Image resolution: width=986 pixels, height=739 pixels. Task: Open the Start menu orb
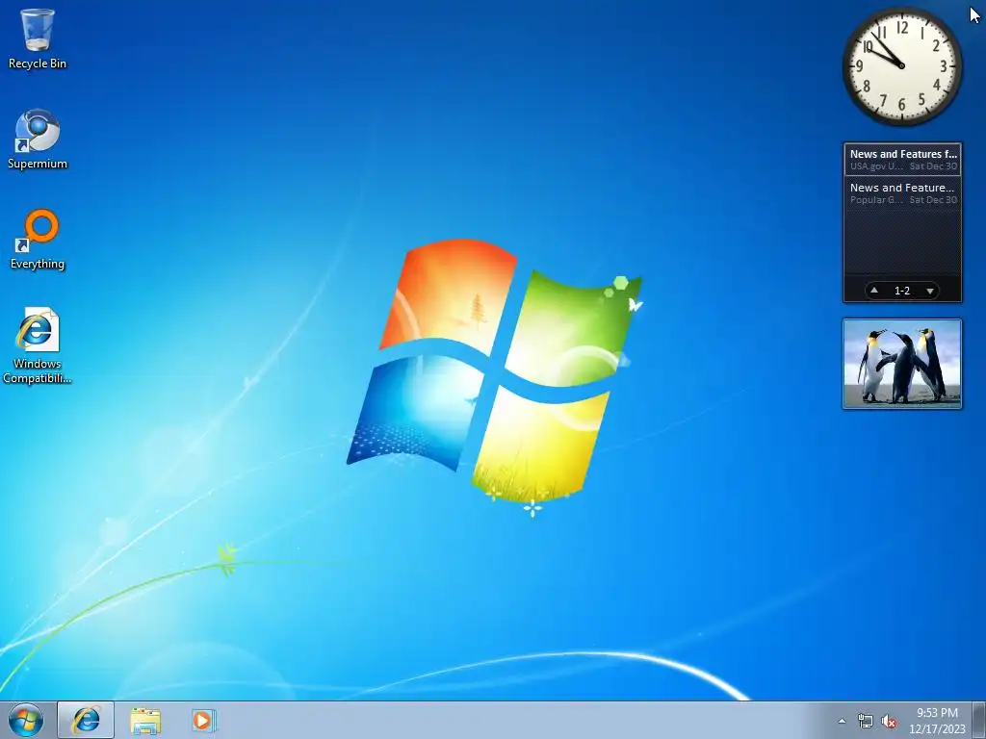click(x=26, y=720)
